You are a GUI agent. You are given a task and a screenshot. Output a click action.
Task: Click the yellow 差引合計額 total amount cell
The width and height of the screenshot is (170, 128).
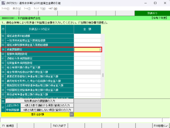pos(87,114)
